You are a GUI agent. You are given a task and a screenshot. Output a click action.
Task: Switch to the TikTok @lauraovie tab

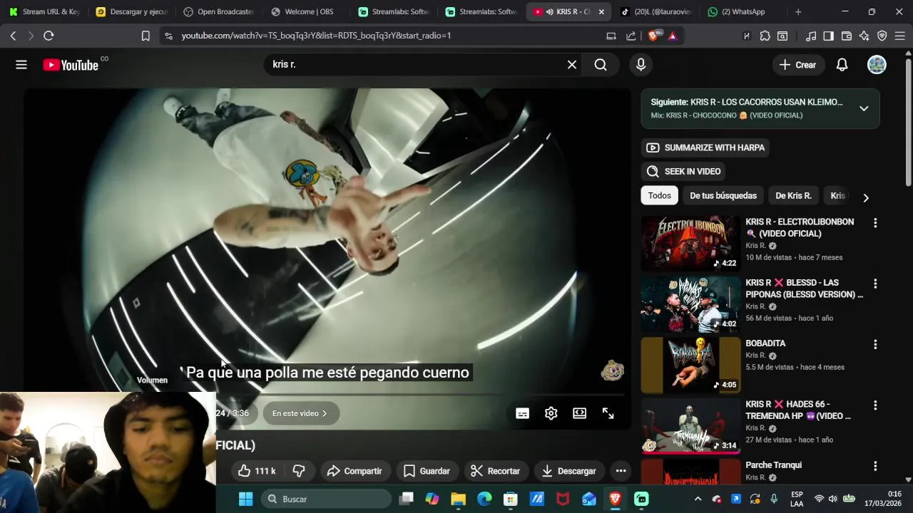click(x=656, y=11)
